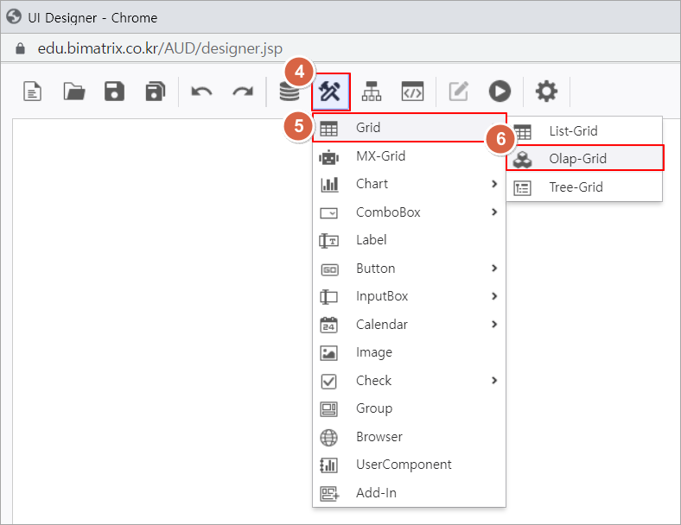Click the hammer and wrench components icon
Image resolution: width=681 pixels, height=525 pixels.
tap(332, 92)
